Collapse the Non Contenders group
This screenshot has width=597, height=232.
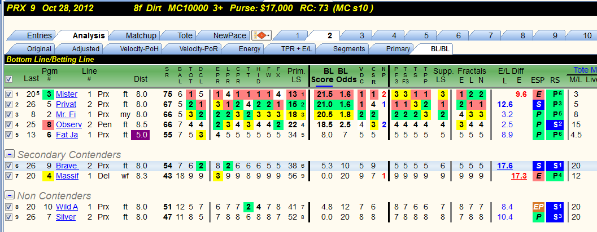click(10, 195)
